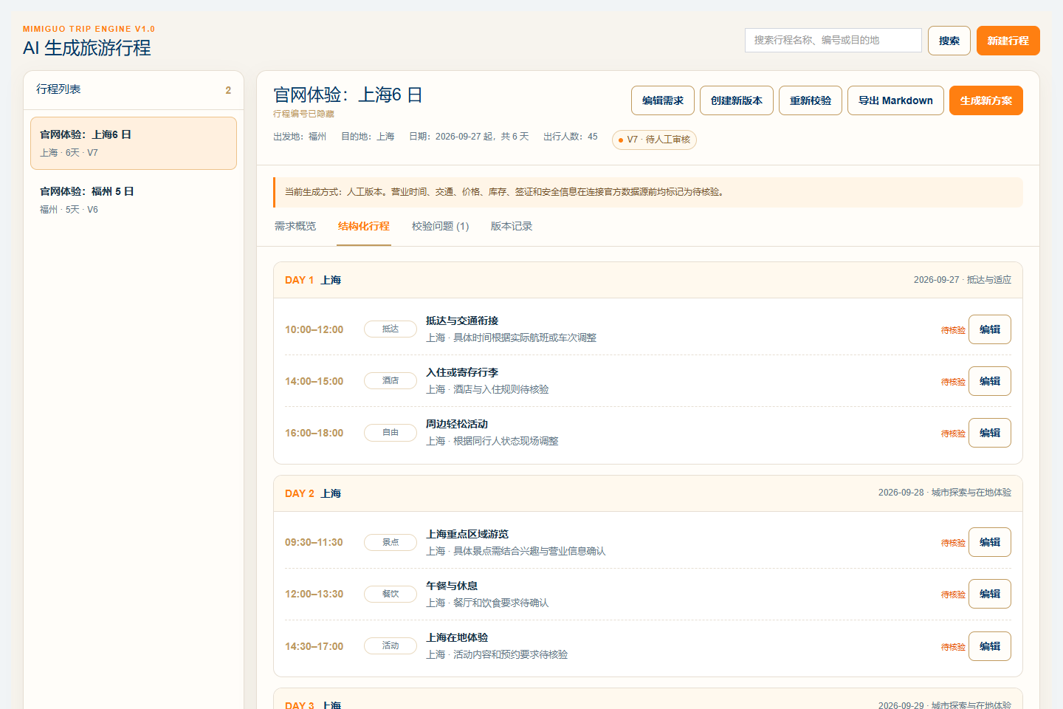Switch to the 需求概览 tab
The image size is (1063, 709).
295,226
